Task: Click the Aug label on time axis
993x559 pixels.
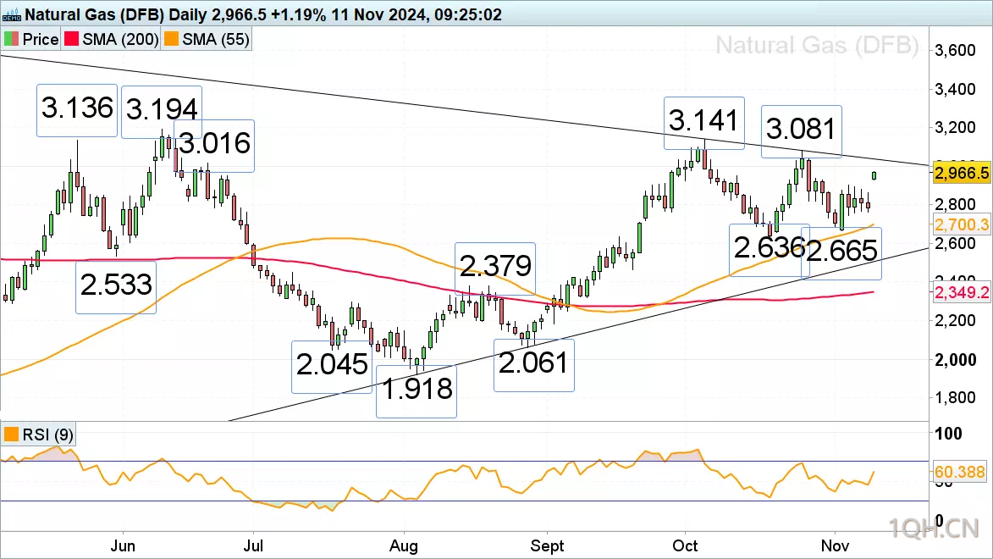Action: 404,545
